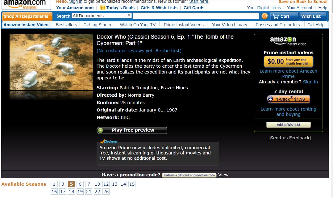Image resolution: width=333 pixels, height=198 pixels.
Task: Start the $0.00 one month free trial
Action: pyautogui.click(x=288, y=61)
